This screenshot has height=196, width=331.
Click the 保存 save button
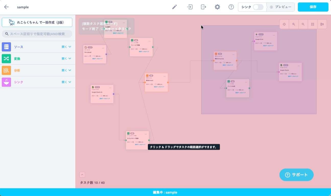coord(313,7)
